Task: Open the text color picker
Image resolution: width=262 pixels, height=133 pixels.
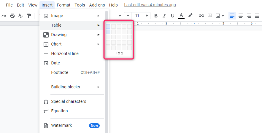Action: pos(181,16)
